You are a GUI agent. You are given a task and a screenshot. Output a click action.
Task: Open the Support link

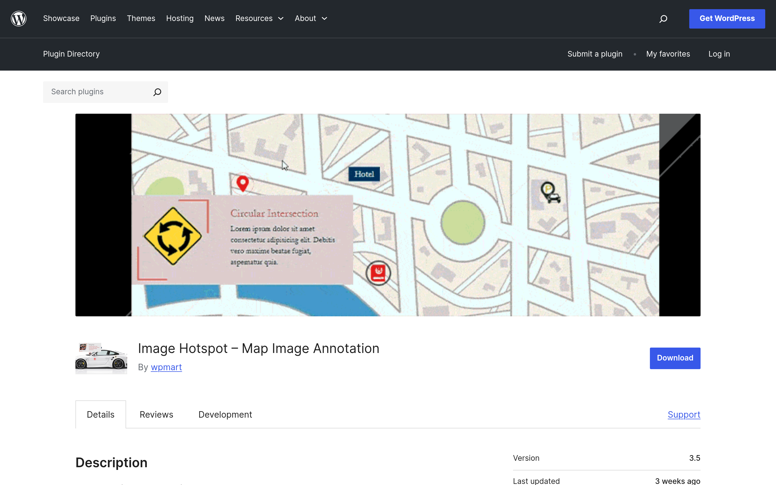point(684,414)
